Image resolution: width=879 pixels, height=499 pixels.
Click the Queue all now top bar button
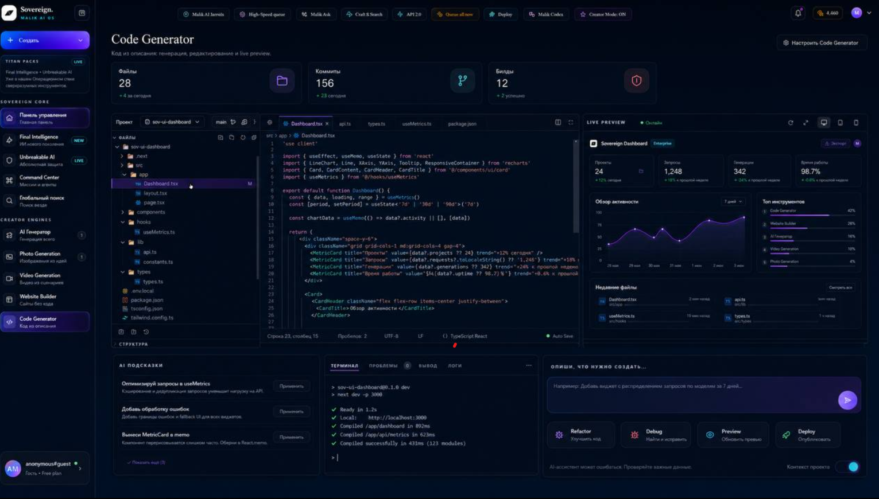(455, 14)
